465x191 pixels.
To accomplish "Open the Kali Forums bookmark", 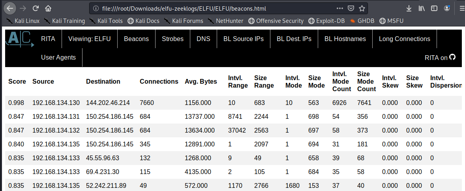I will 184,21.
